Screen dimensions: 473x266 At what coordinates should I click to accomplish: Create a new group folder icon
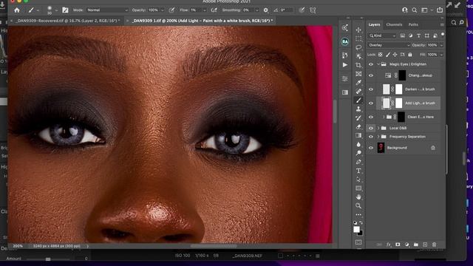point(415,245)
